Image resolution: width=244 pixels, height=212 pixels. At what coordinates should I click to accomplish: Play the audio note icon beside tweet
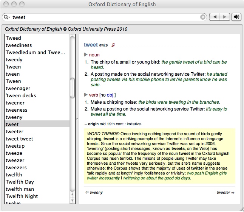click(x=113, y=45)
